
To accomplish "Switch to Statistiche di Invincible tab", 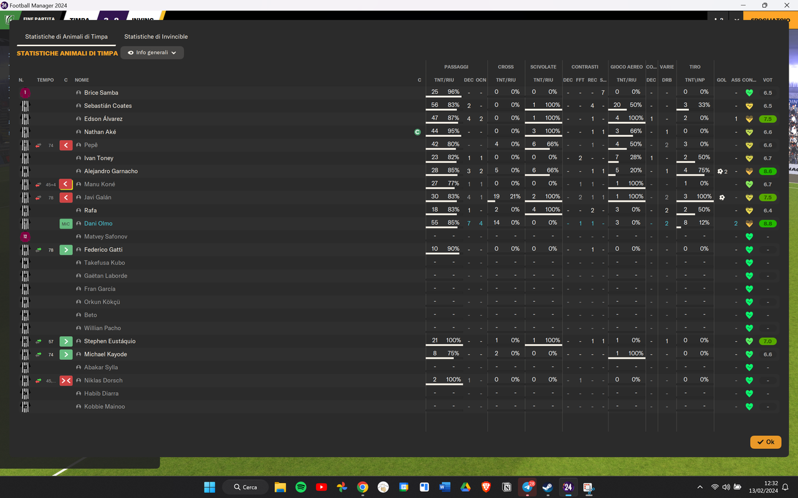I will 156,37.
